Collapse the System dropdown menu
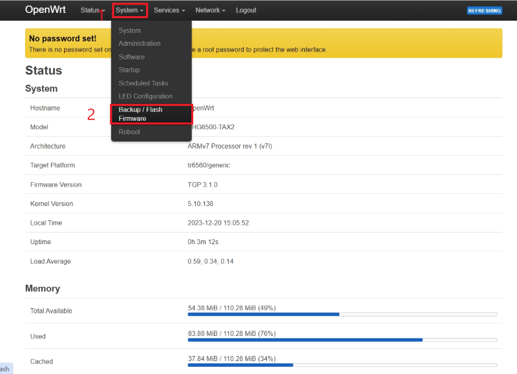Viewport: 517px width, 374px height. (129, 10)
